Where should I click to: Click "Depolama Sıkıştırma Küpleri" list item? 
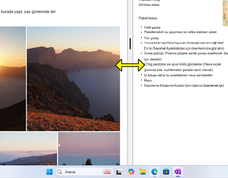pos(184,86)
